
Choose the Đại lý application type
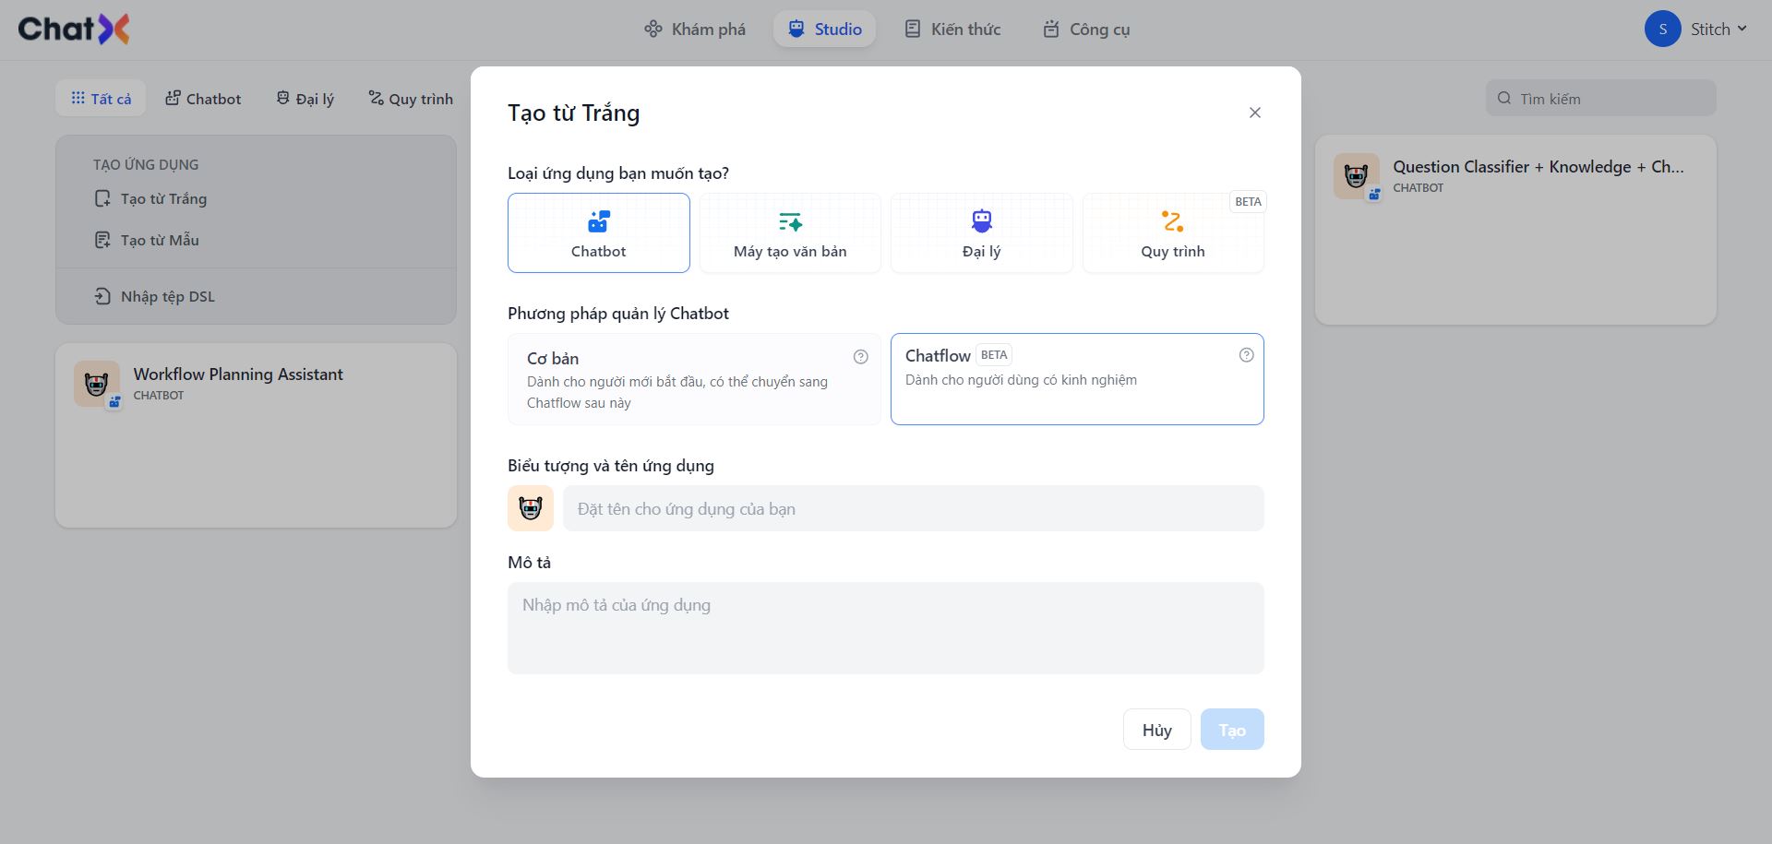tap(981, 232)
